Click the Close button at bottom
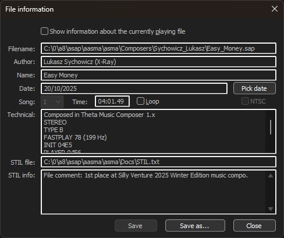The image size is (284, 238). pos(254,226)
